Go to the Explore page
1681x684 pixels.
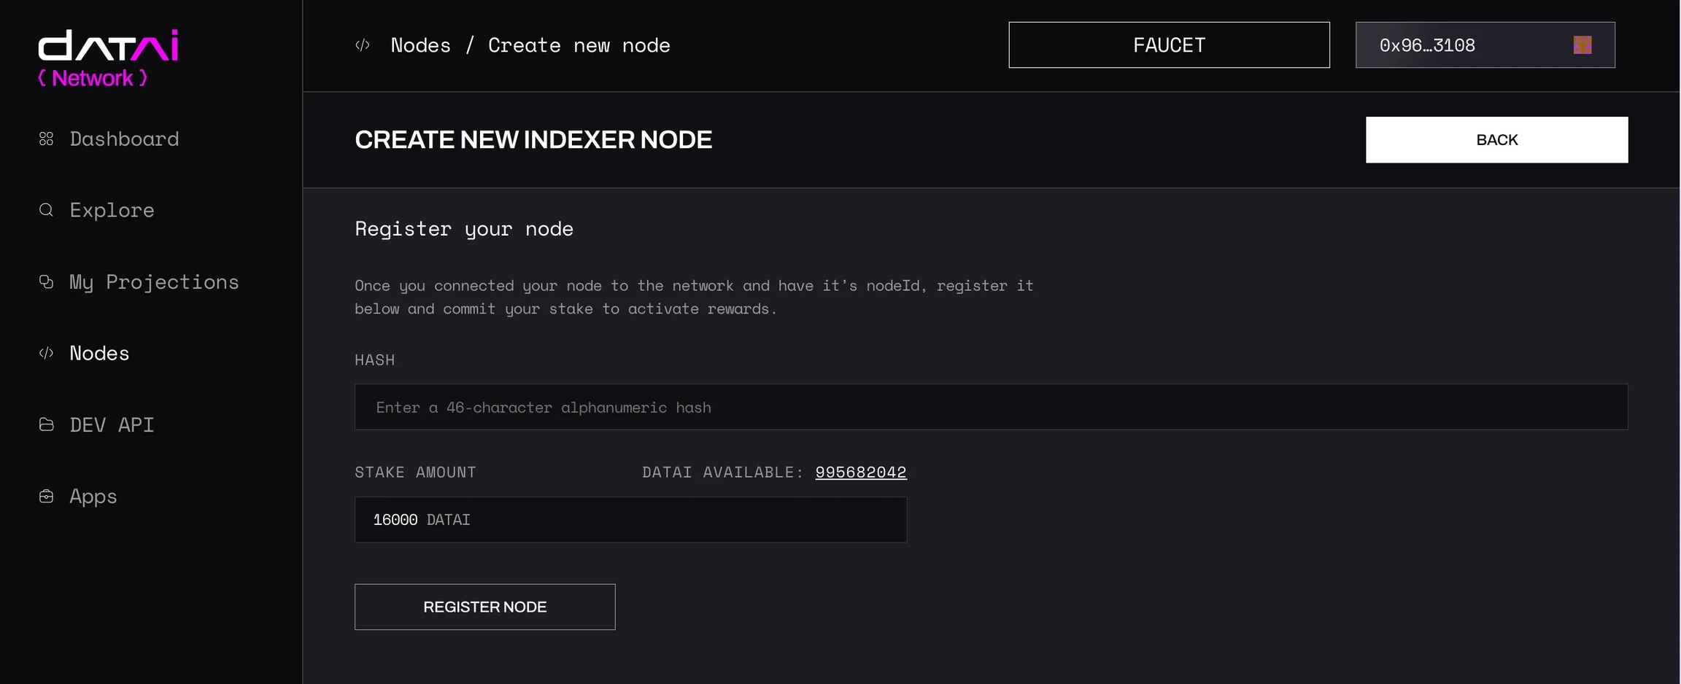(112, 210)
